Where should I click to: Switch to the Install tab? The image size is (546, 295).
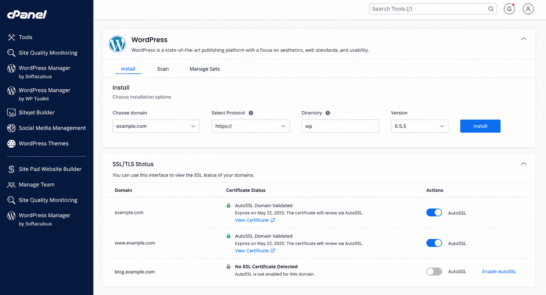(x=128, y=69)
